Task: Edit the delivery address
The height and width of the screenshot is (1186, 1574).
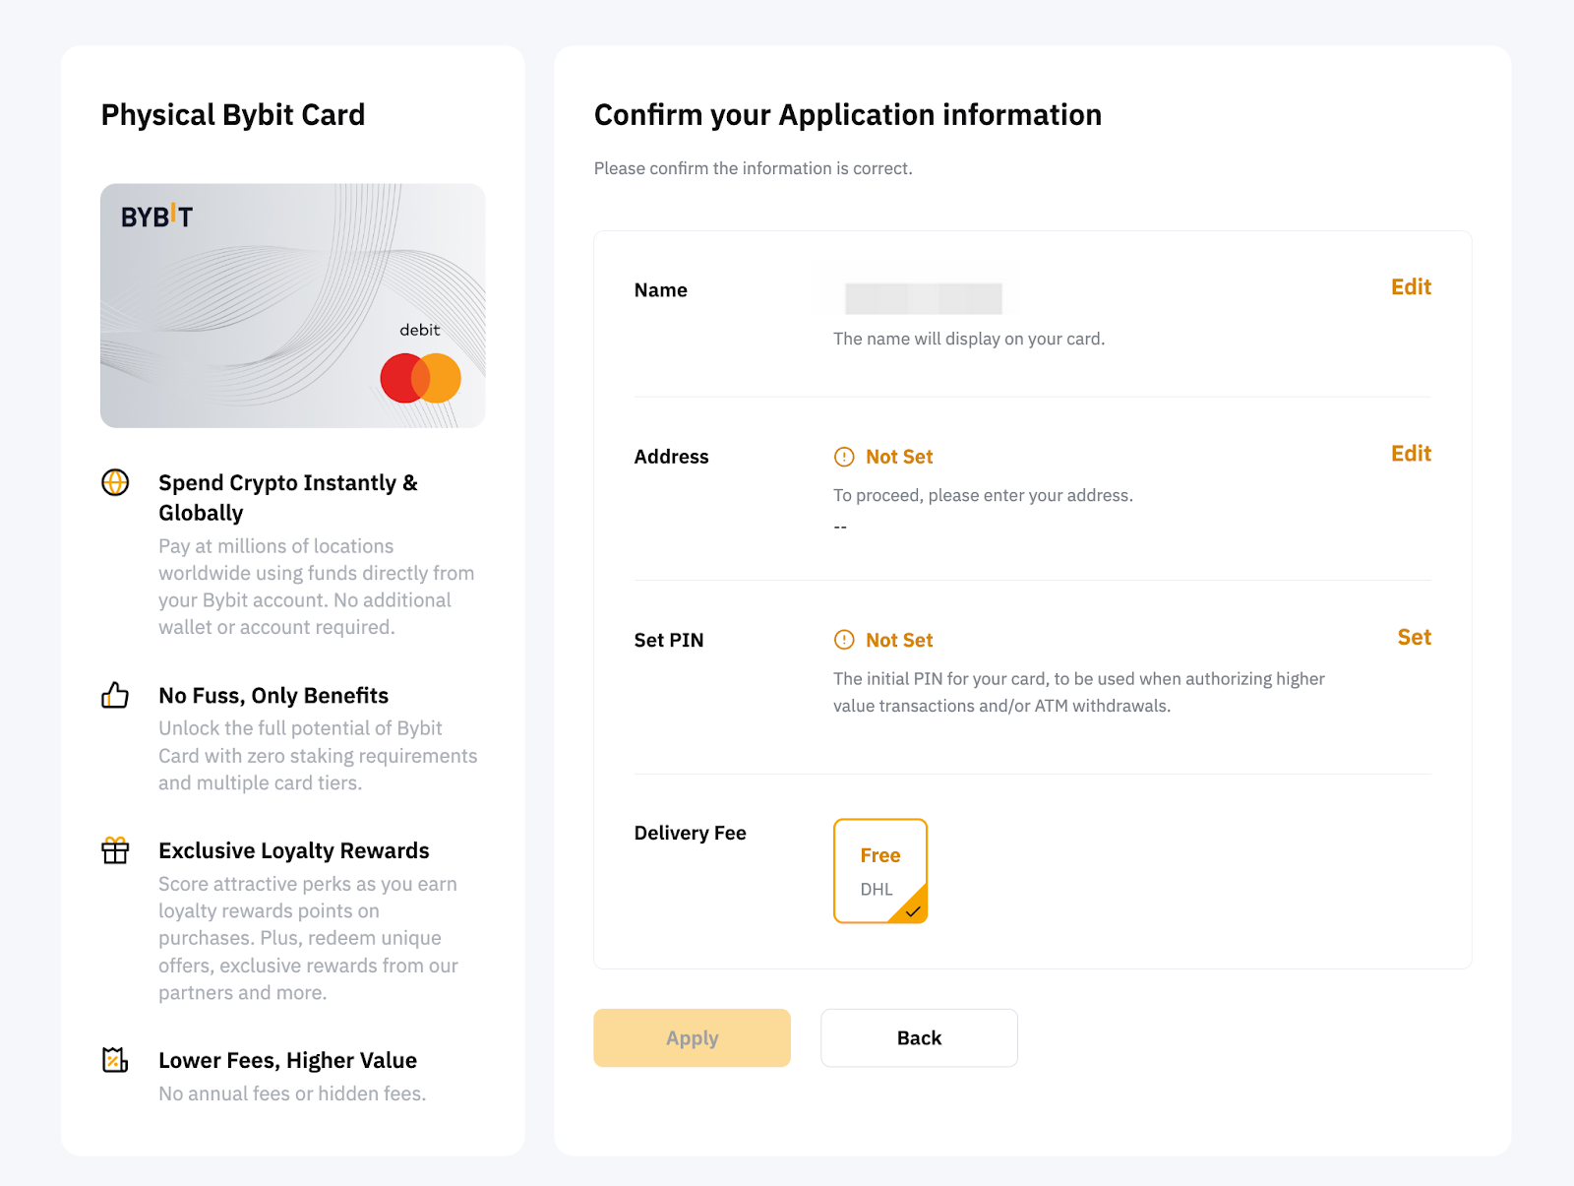Action: [1411, 454]
